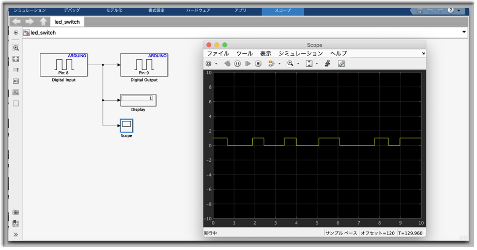Pause the running simulation in Scope
Screen dimensions: 477x250
(x=238, y=64)
